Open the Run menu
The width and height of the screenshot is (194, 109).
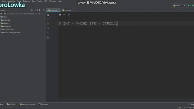(x=34, y=1)
